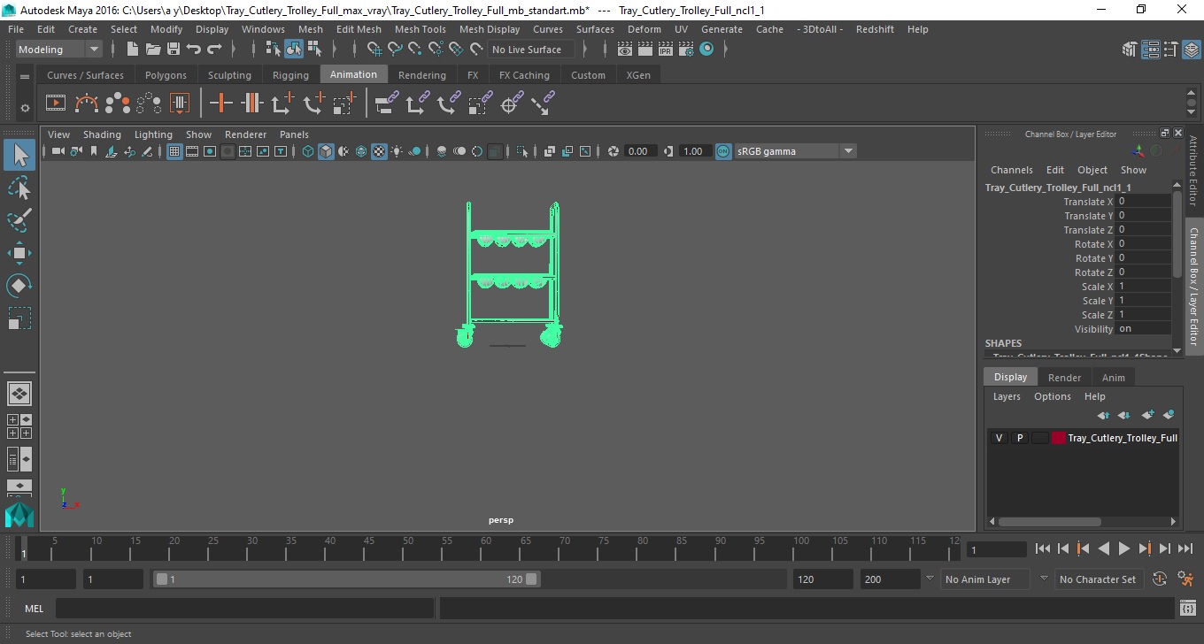
Task: Switch to the Anim layer tab
Action: (1113, 378)
